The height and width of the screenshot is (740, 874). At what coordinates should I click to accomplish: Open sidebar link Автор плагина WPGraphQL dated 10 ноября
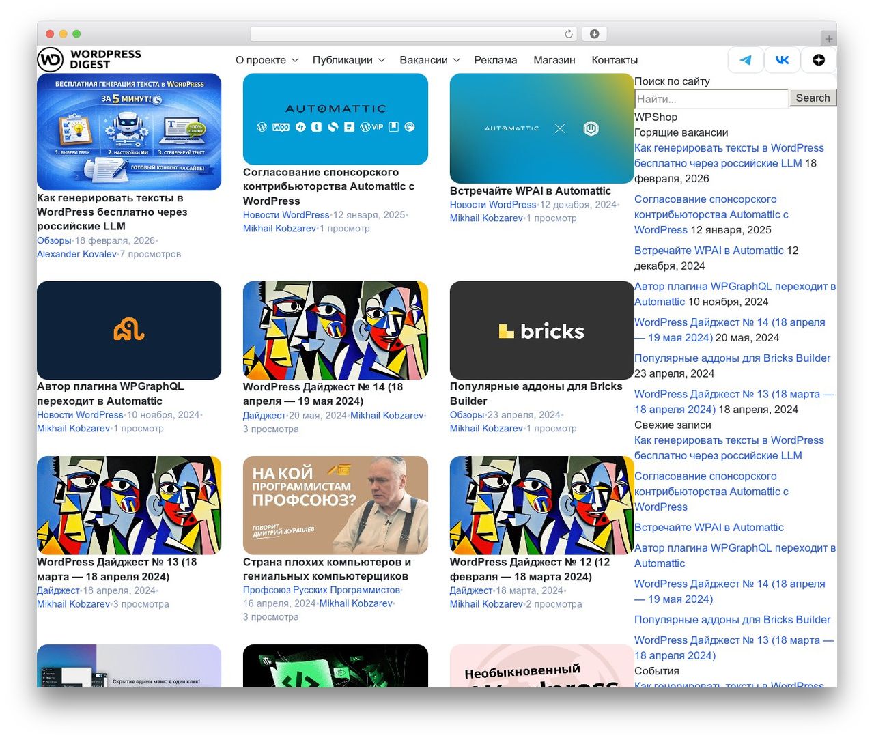click(x=735, y=294)
